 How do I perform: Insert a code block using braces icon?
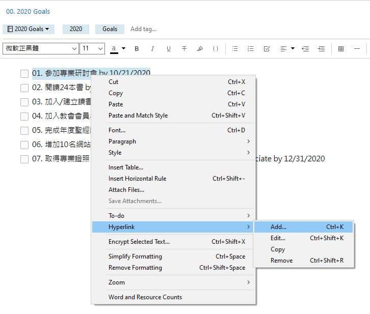(x=216, y=49)
